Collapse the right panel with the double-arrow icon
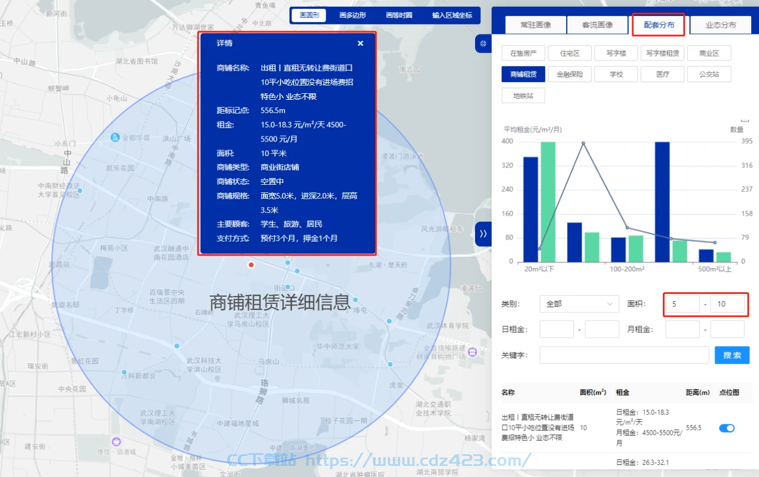The height and width of the screenshot is (477, 759). (x=483, y=234)
